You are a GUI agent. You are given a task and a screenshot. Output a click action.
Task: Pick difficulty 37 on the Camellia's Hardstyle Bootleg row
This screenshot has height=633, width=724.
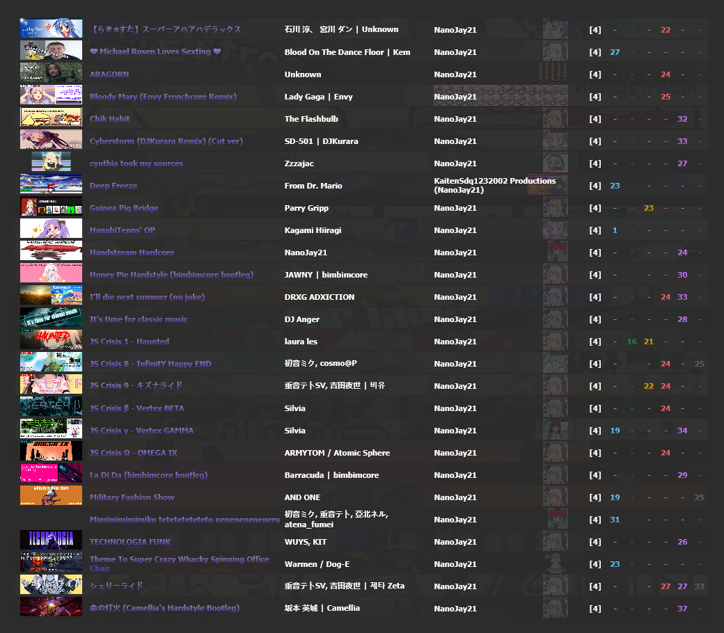(x=682, y=609)
